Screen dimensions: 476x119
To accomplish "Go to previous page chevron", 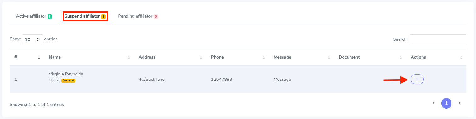I will pos(434,103).
